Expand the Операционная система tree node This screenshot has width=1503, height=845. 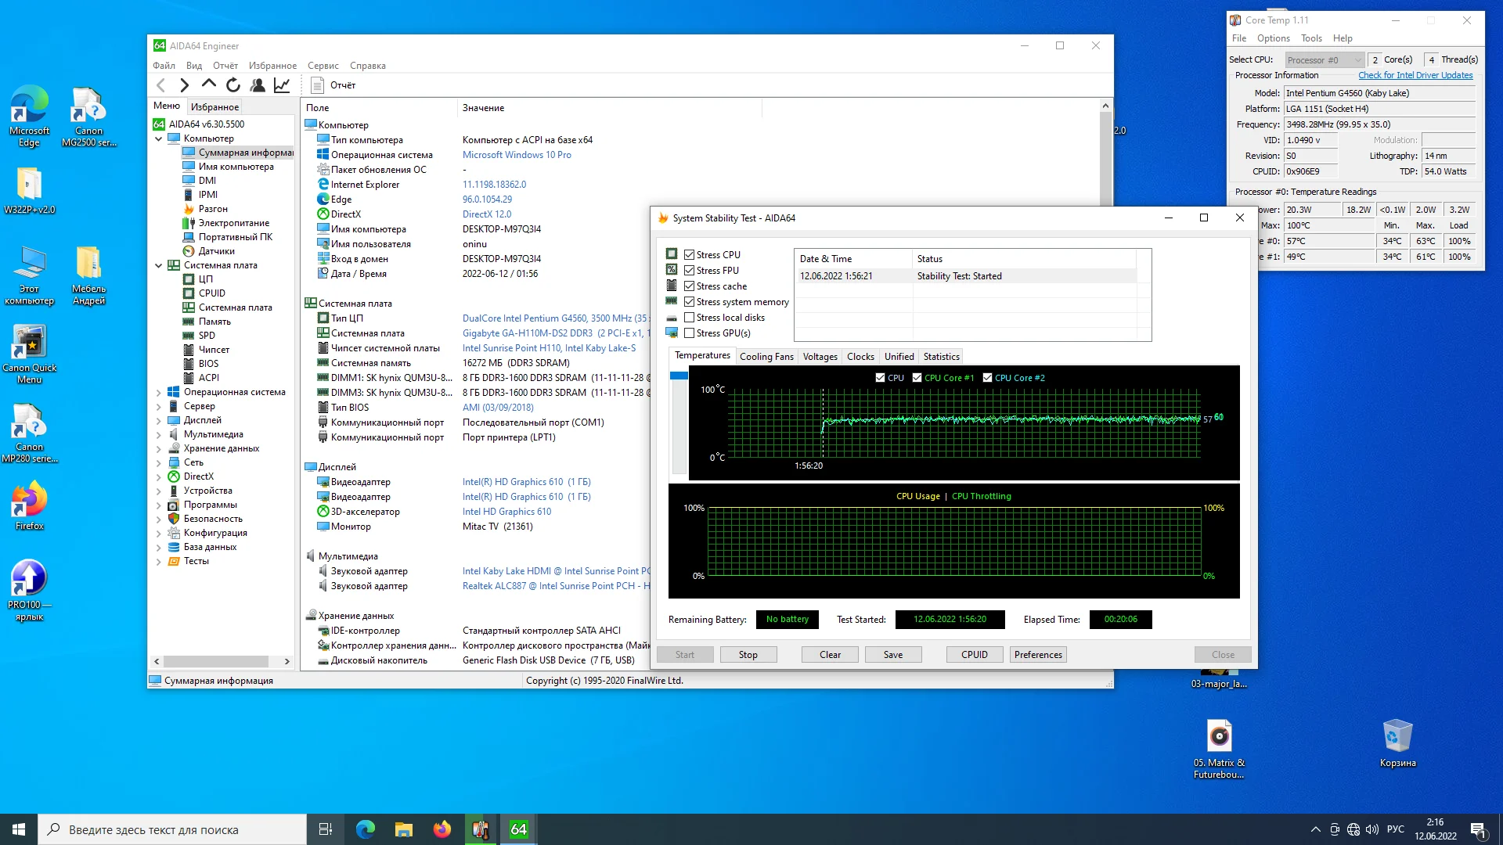pyautogui.click(x=159, y=392)
